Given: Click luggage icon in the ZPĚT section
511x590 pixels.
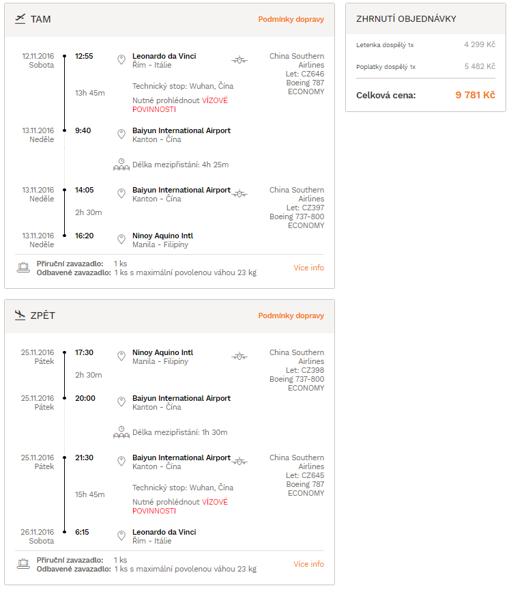Looking at the screenshot, I should tap(23, 563).
